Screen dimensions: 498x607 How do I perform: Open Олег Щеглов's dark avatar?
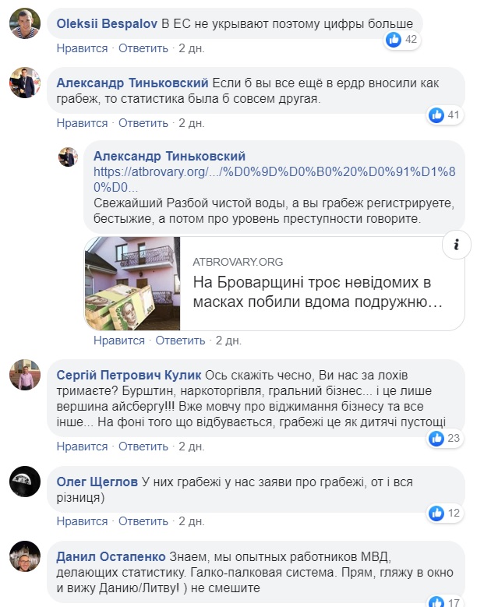(x=25, y=482)
